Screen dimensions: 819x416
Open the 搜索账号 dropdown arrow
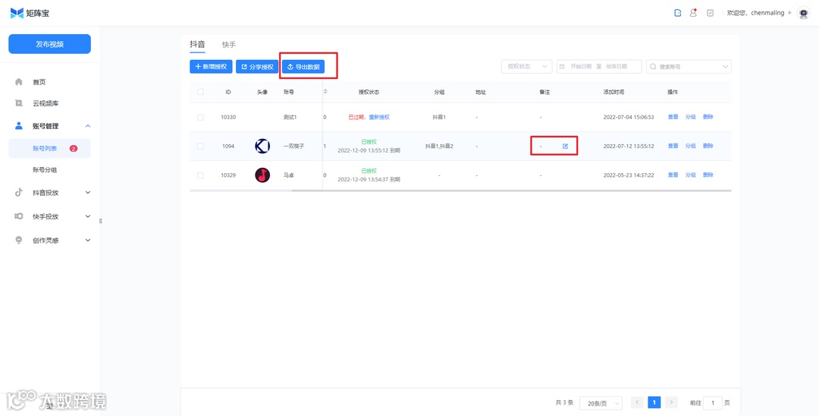click(x=725, y=67)
